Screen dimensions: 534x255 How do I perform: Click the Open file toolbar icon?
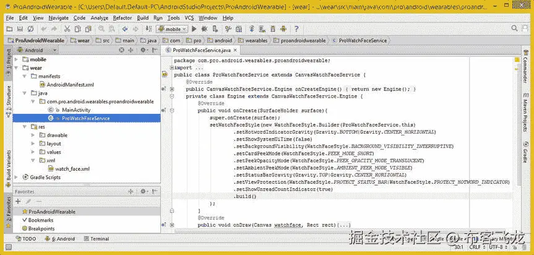tap(9, 29)
